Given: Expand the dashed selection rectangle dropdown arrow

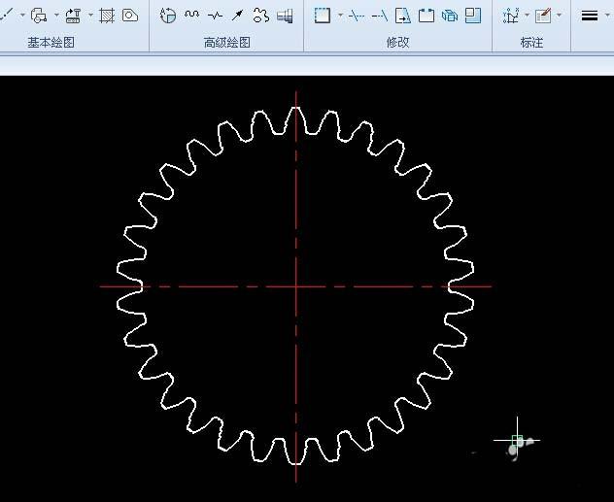Looking at the screenshot, I should click(340, 16).
